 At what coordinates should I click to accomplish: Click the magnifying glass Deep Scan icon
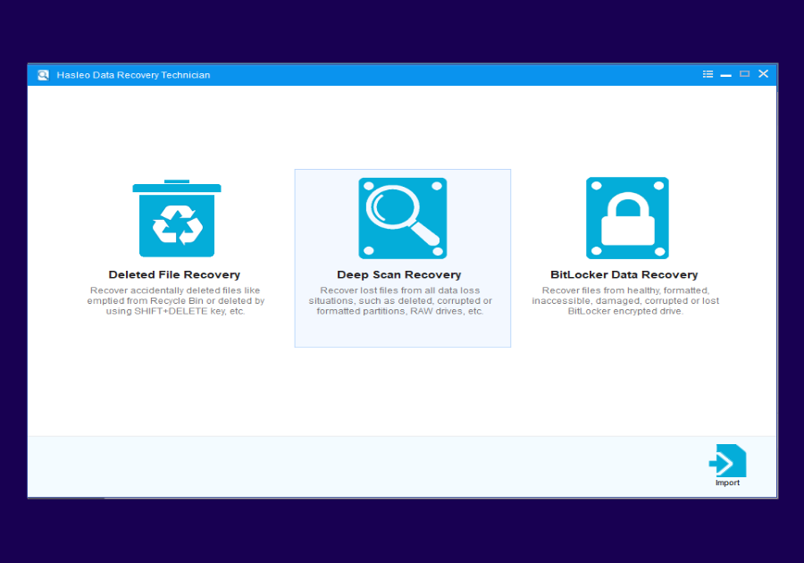tap(402, 217)
